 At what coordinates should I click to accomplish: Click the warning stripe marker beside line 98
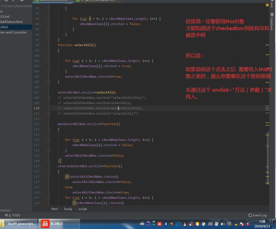click(x=267, y=45)
